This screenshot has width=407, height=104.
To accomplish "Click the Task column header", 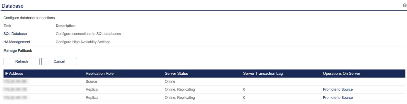I will point(7,26).
